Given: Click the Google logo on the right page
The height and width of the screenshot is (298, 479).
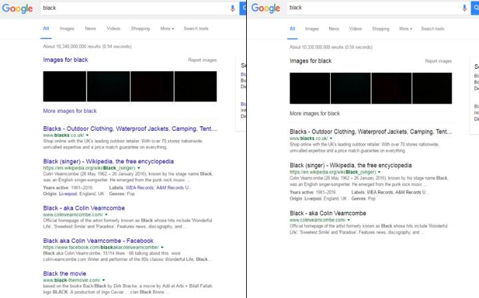Looking at the screenshot, I should tap(265, 9).
